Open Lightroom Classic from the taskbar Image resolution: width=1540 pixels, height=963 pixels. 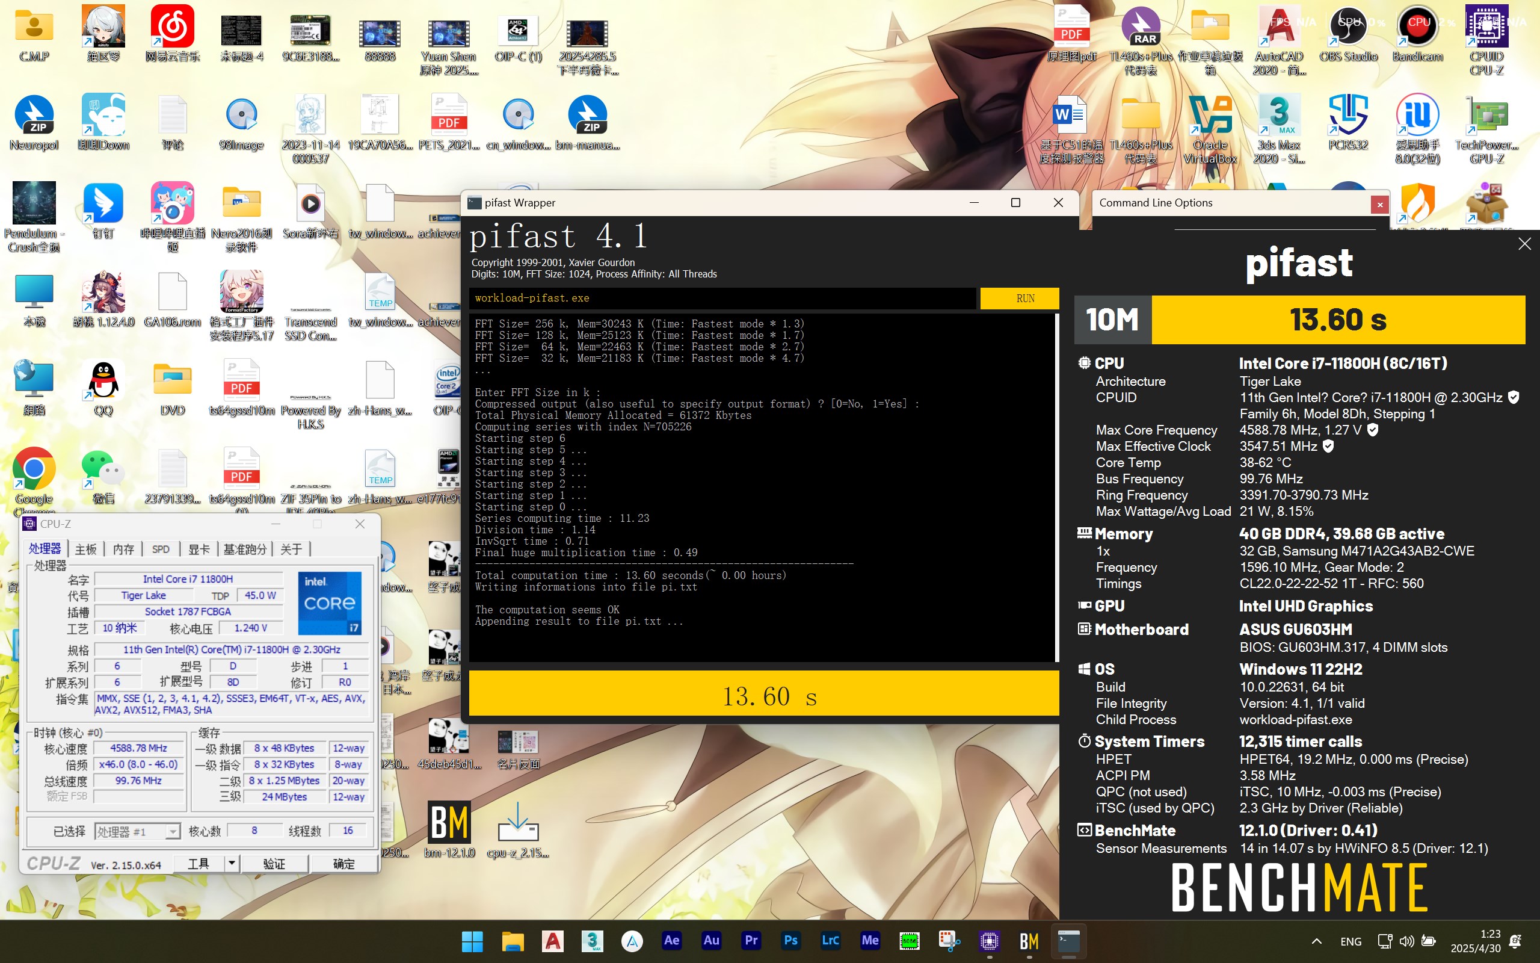tap(830, 941)
